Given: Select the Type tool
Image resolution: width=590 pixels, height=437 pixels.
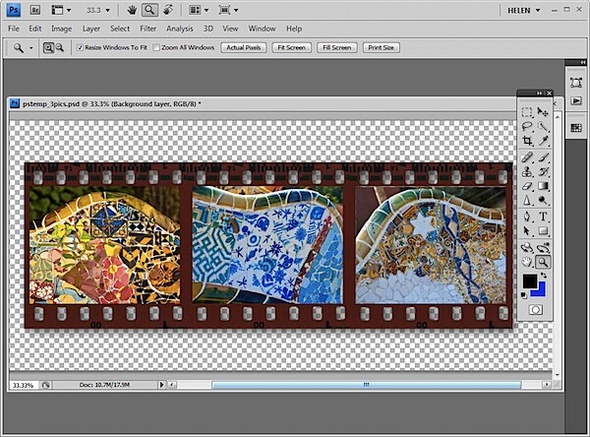Looking at the screenshot, I should point(543,217).
